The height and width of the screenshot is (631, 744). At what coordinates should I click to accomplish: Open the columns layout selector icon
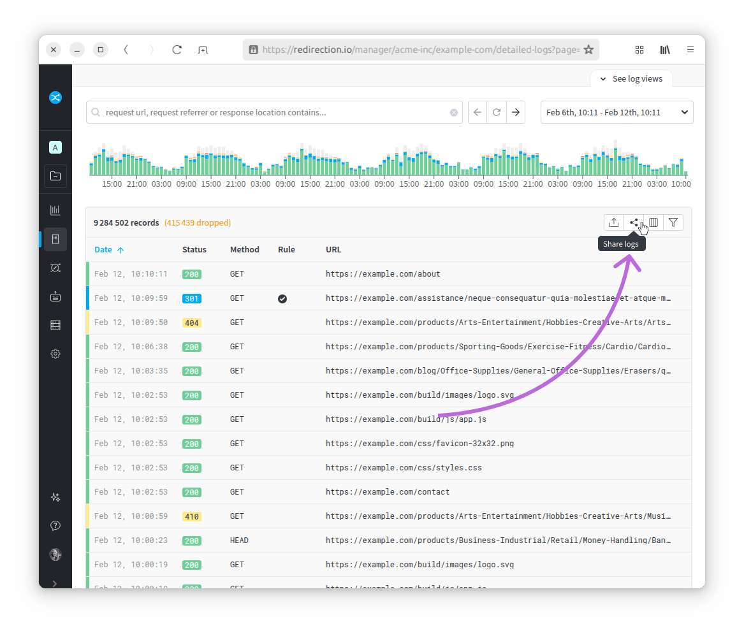coord(653,222)
